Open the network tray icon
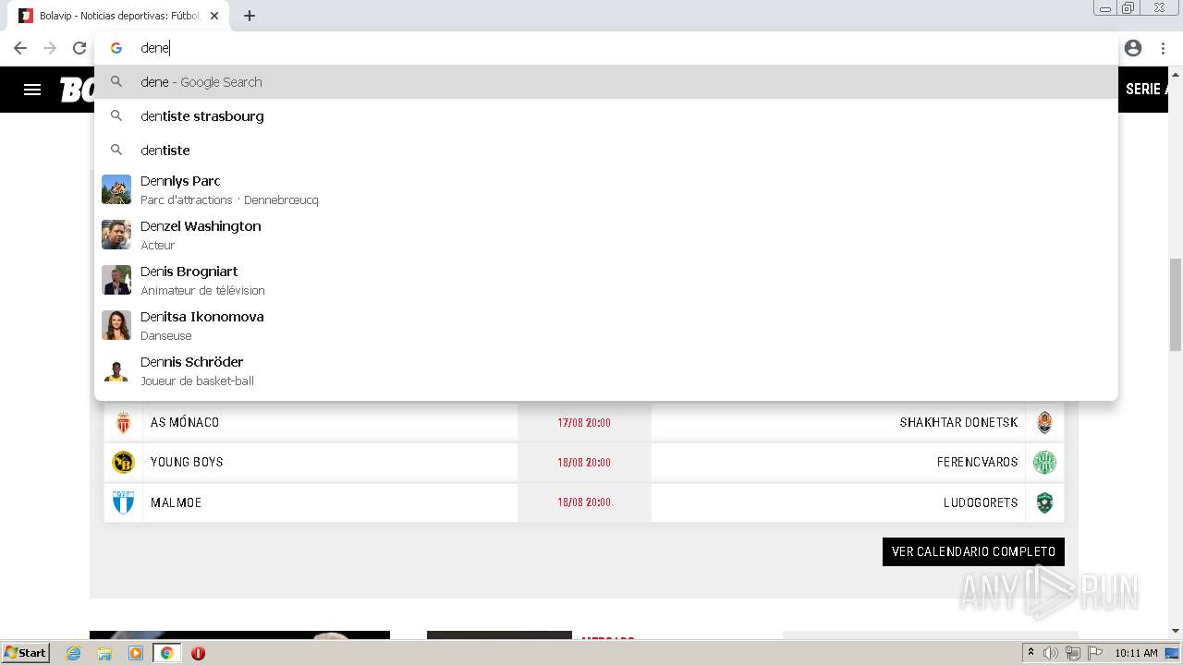Viewport: 1183px width, 665px height. [x=1073, y=653]
